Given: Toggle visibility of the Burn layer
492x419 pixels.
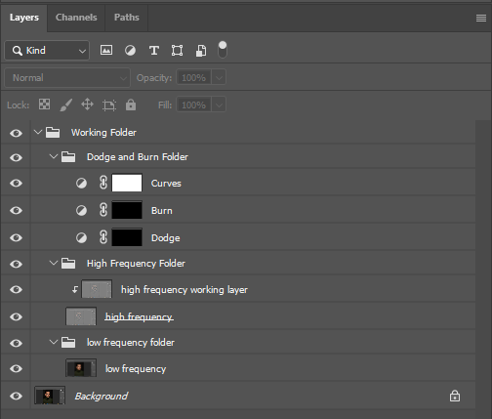Looking at the screenshot, I should (x=16, y=210).
